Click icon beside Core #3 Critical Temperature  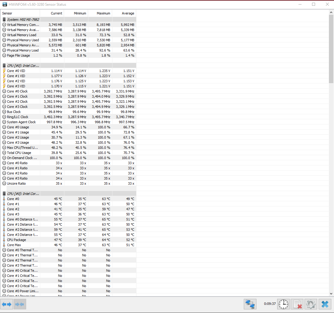pyautogui.click(x=4, y=286)
